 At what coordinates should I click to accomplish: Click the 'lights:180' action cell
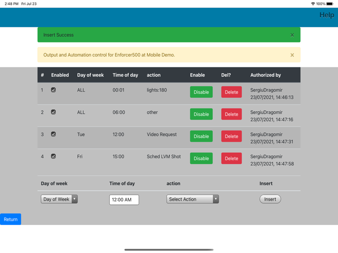tap(157, 90)
